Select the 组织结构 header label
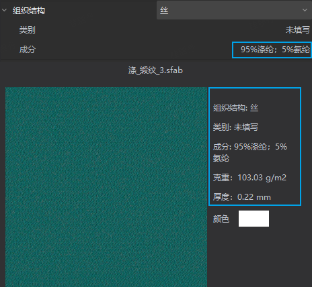The width and height of the screenshot is (312, 287). [x=29, y=11]
